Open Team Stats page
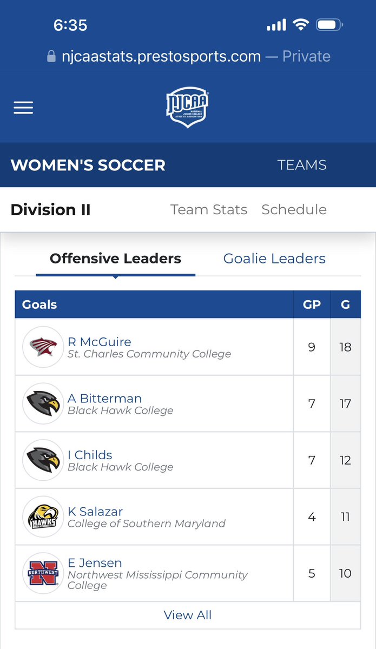Viewport: 376px width, 649px height. 209,209
